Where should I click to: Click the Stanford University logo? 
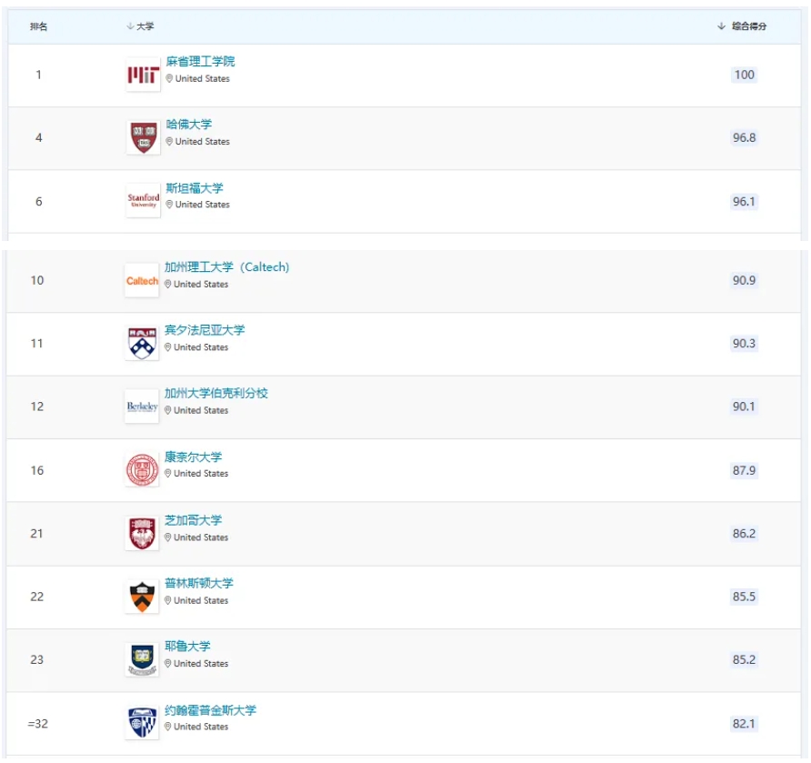point(144,201)
